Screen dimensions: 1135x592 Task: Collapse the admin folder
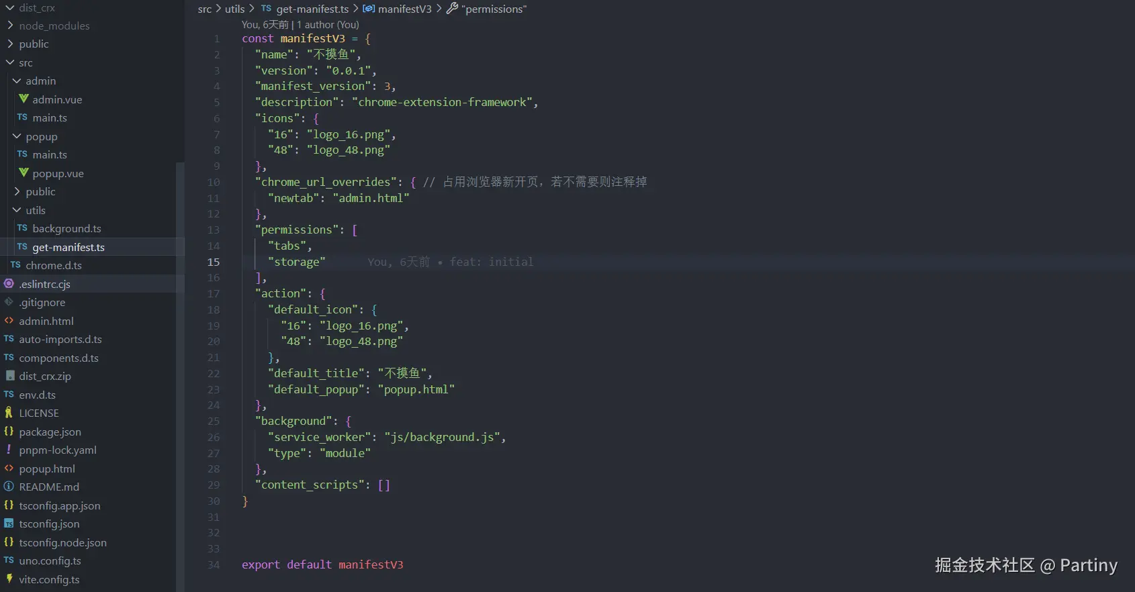[17, 81]
